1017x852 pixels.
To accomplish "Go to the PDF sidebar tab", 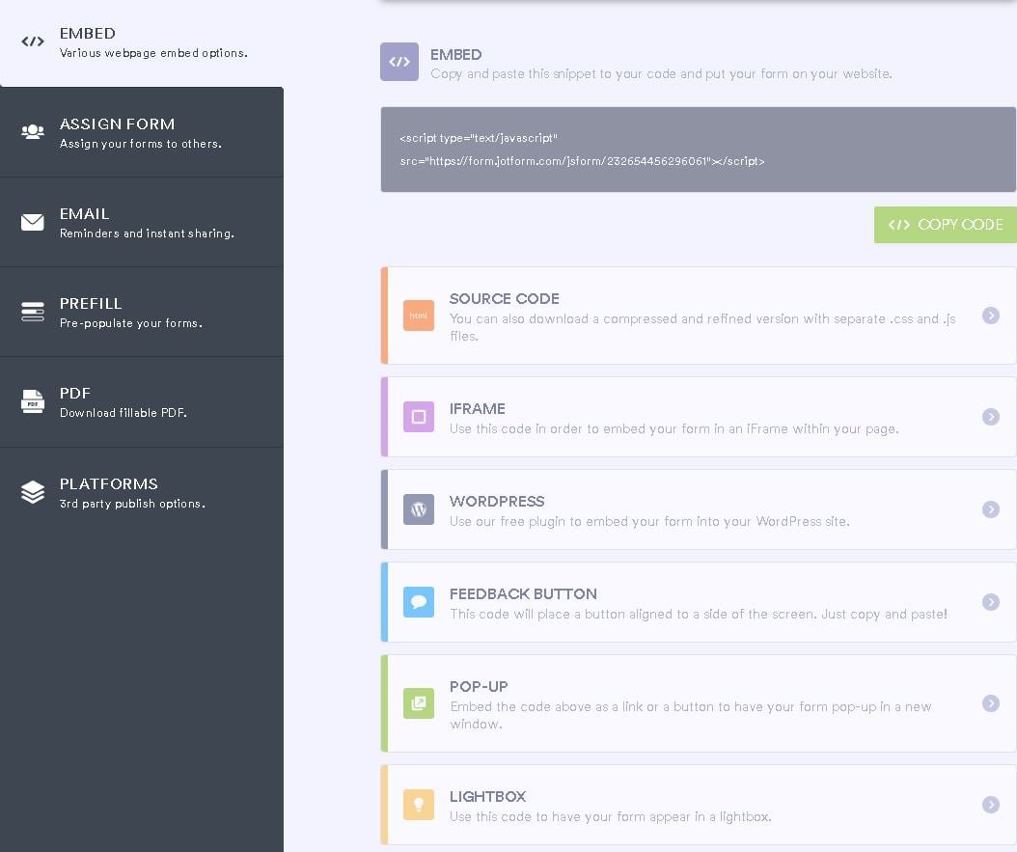I will click(x=142, y=402).
